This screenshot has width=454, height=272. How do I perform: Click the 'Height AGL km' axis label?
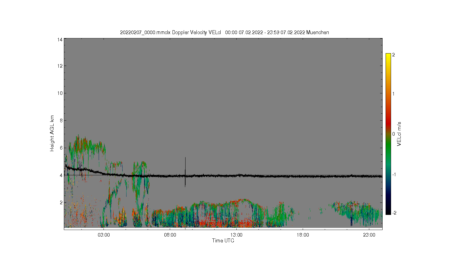click(x=52, y=133)
